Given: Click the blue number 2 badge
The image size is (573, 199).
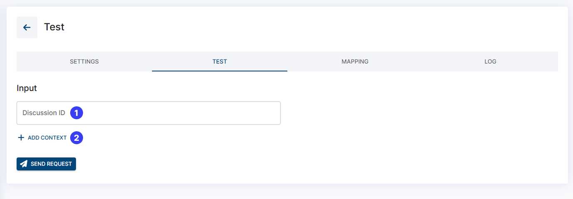Looking at the screenshot, I should click(x=76, y=138).
